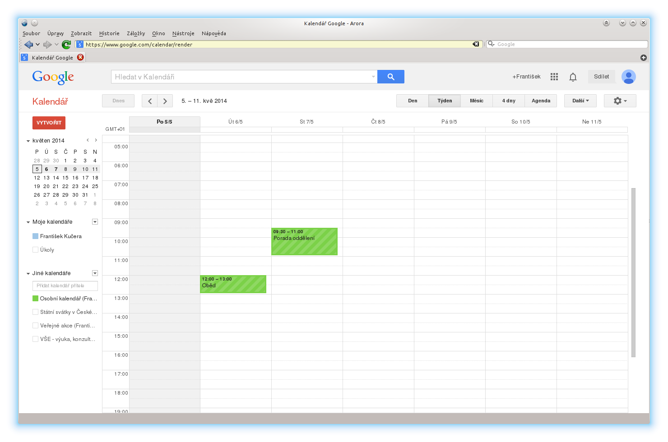Screen dimensions: 668x442
Task: Open the Zobrazit menu
Action: click(81, 33)
